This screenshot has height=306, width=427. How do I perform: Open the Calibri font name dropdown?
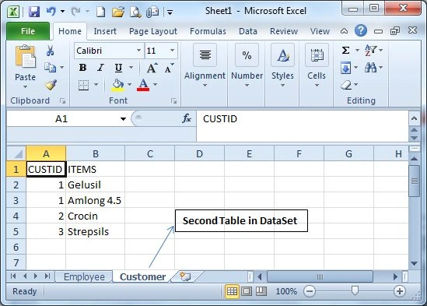138,51
